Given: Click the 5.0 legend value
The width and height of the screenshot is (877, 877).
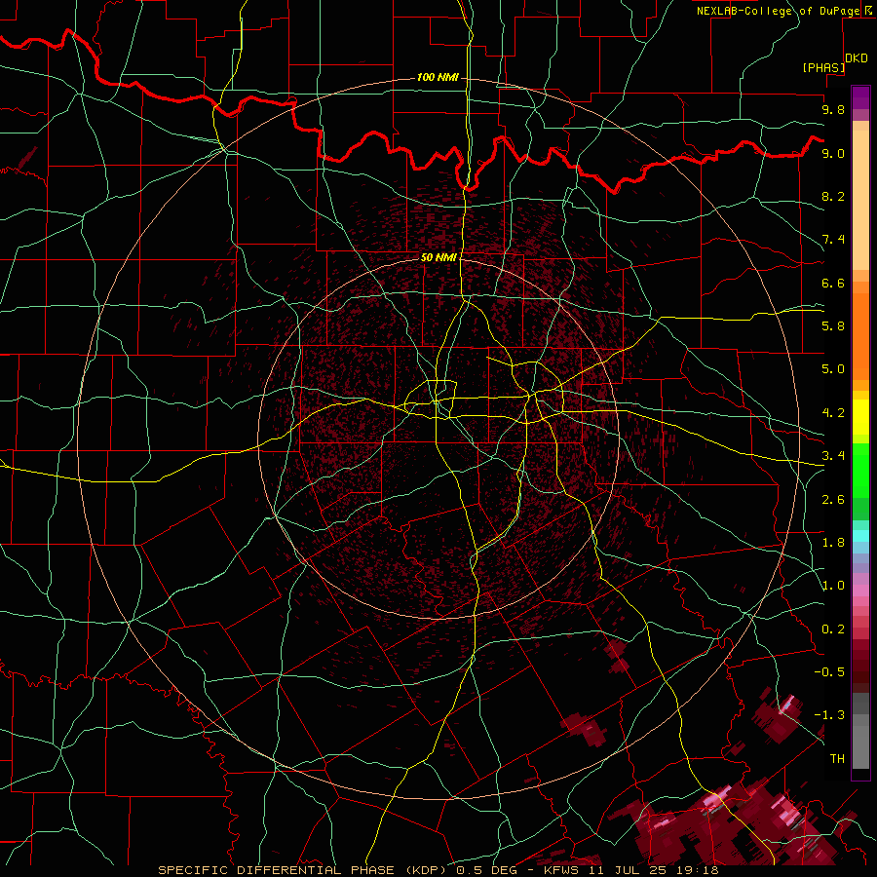Looking at the screenshot, I should (833, 369).
